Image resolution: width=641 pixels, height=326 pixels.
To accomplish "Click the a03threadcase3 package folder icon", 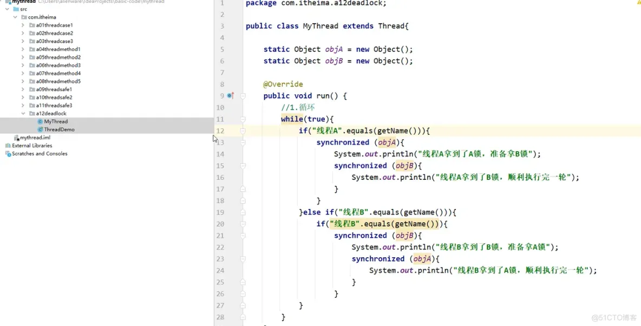I will (32, 41).
